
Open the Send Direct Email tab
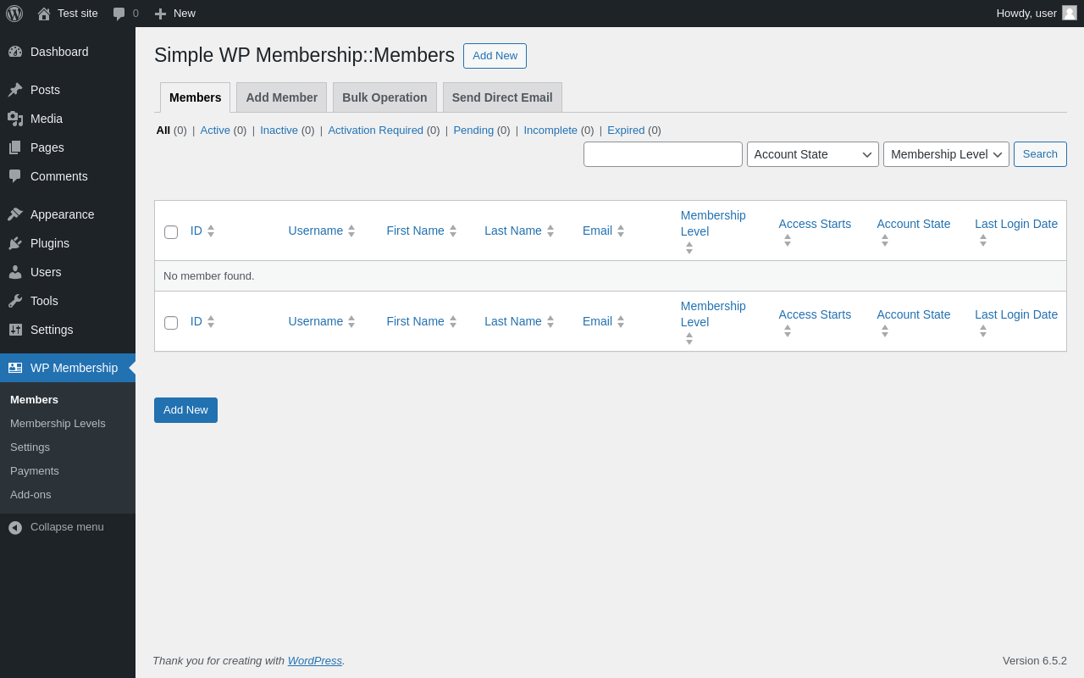[x=502, y=97]
